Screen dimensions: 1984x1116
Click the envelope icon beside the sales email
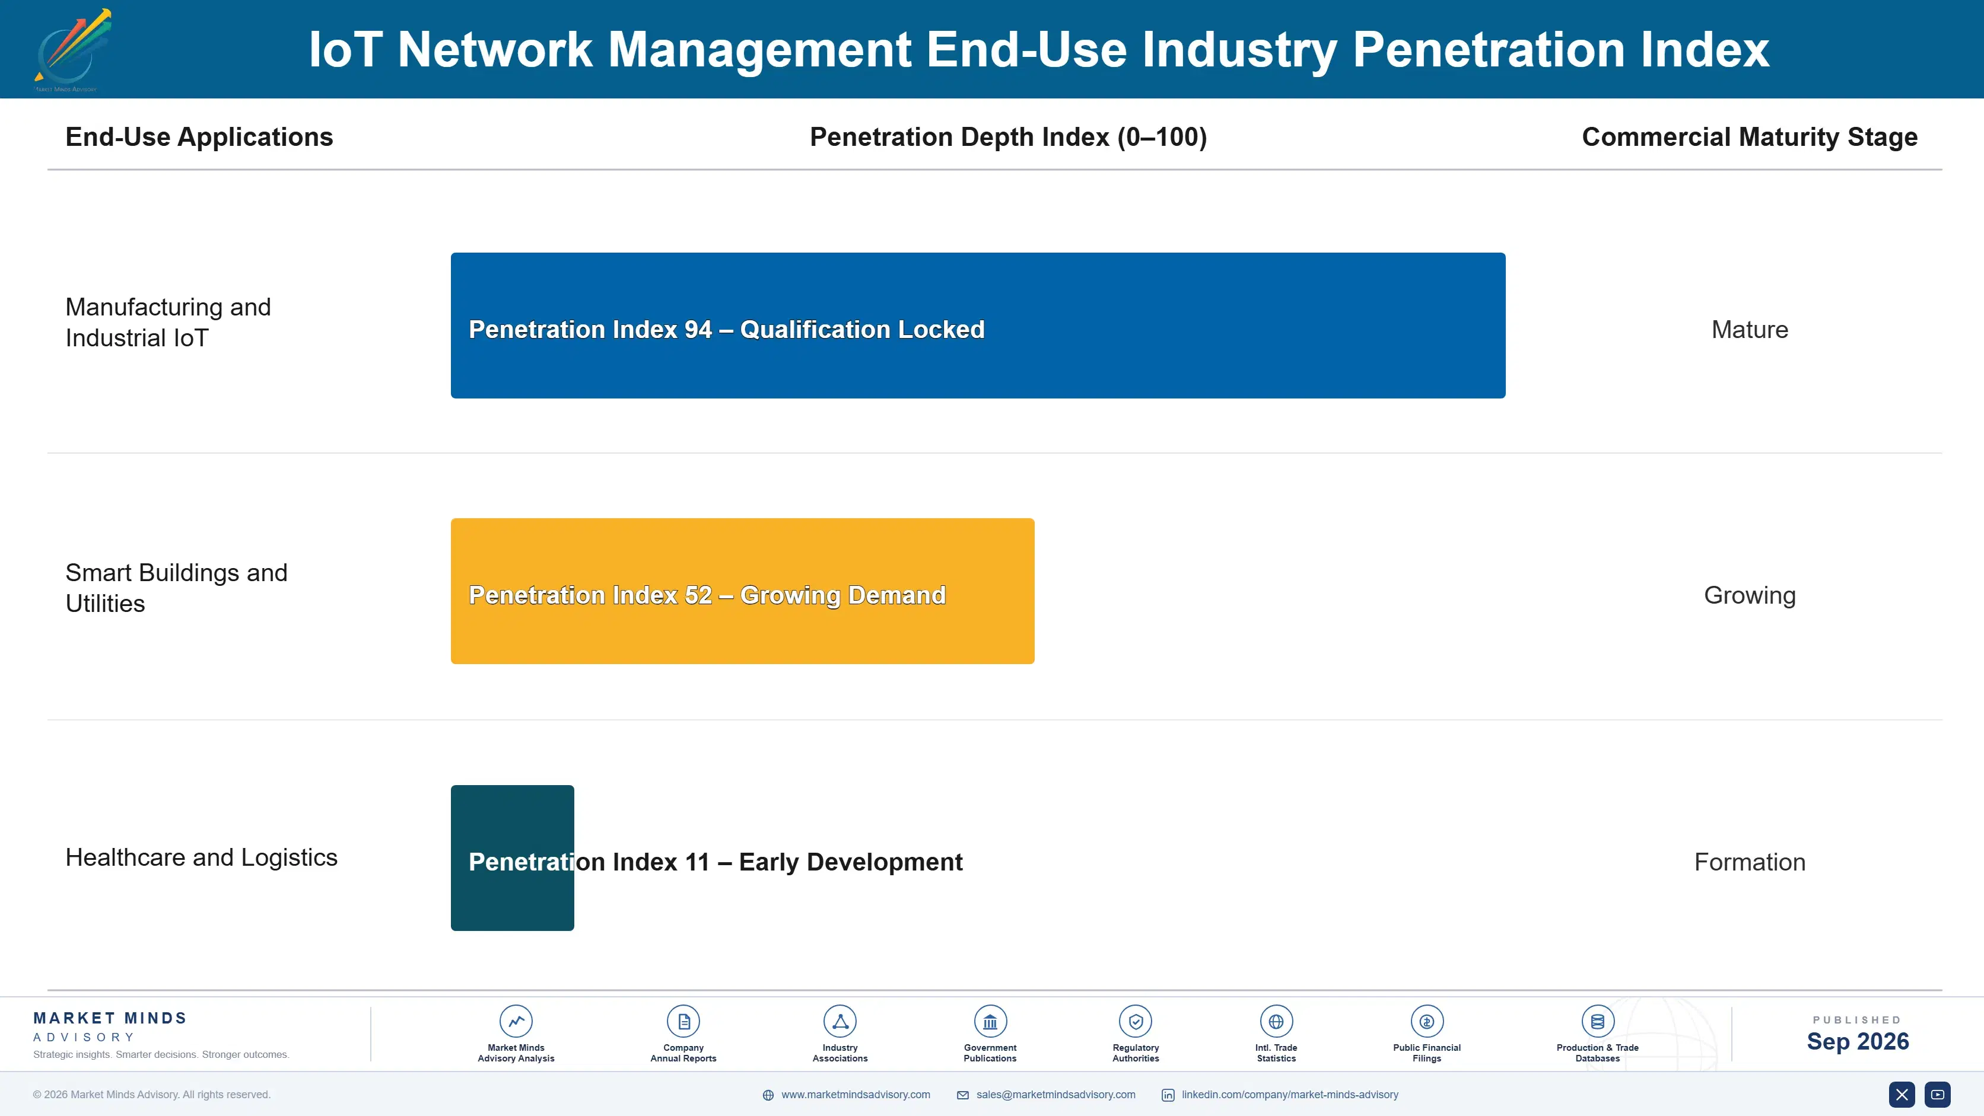(x=963, y=1095)
